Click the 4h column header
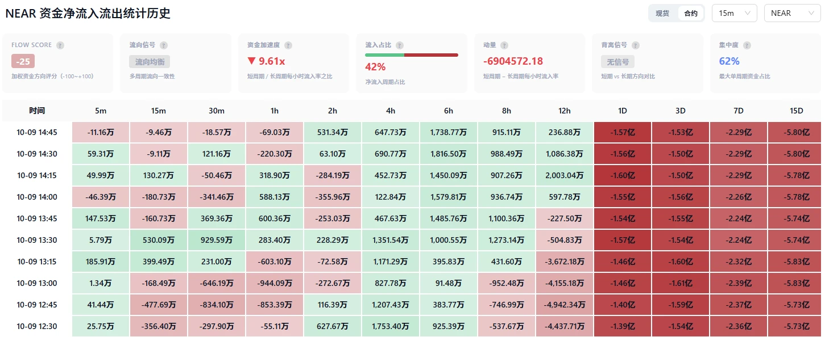Viewport: 825px width, 337px height. point(391,111)
